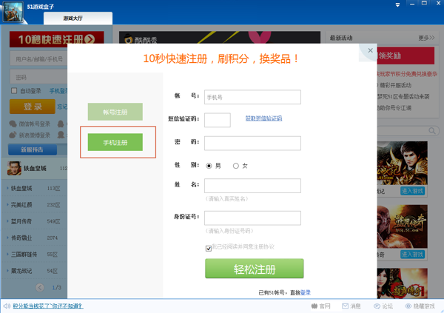This screenshot has width=444, height=313.
Task: Select the 手机注册 phone registration tab
Action: (115, 143)
